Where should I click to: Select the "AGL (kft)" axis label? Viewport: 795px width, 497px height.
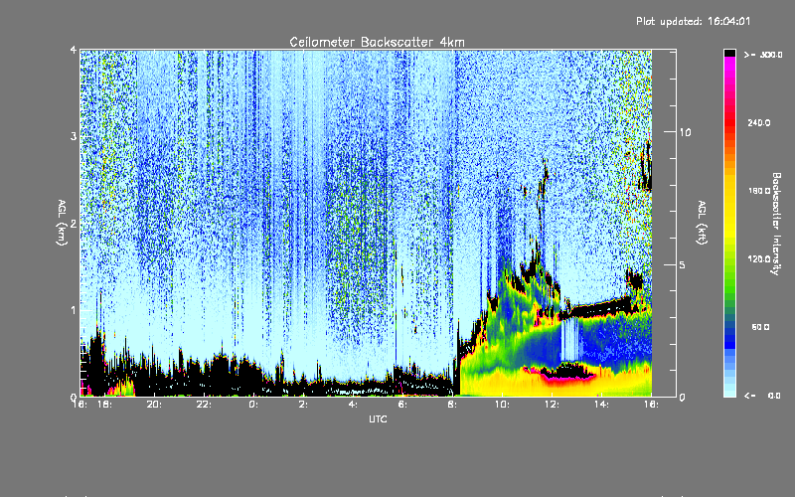coord(702,223)
